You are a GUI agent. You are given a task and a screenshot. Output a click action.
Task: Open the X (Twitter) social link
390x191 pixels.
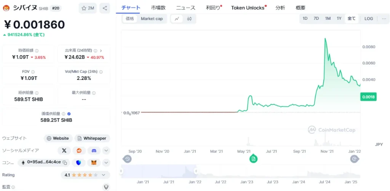point(64,150)
